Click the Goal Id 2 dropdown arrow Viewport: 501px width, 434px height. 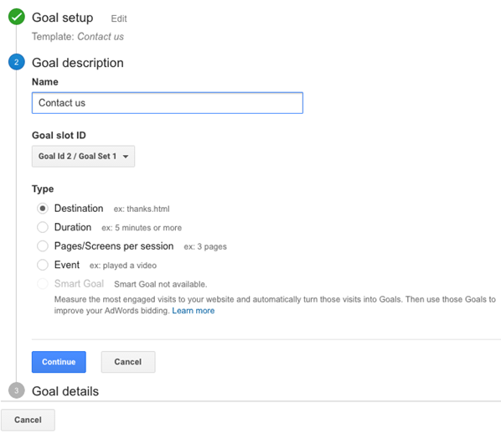coord(126,157)
